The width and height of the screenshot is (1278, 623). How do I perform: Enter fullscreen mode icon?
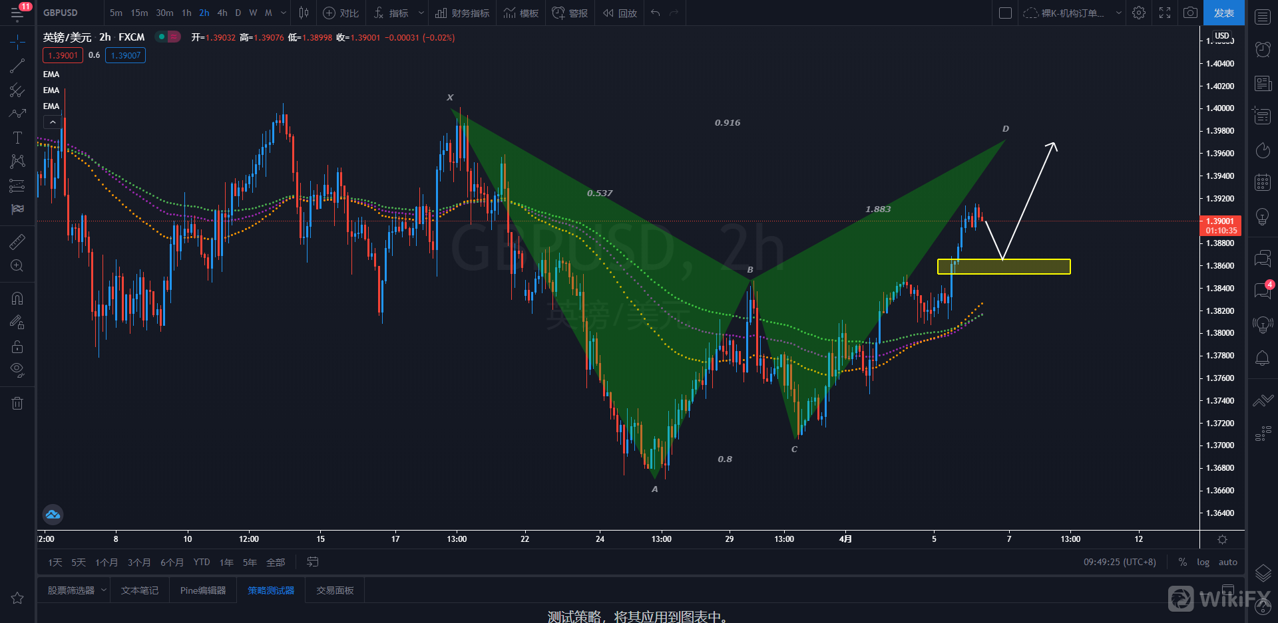[1165, 13]
